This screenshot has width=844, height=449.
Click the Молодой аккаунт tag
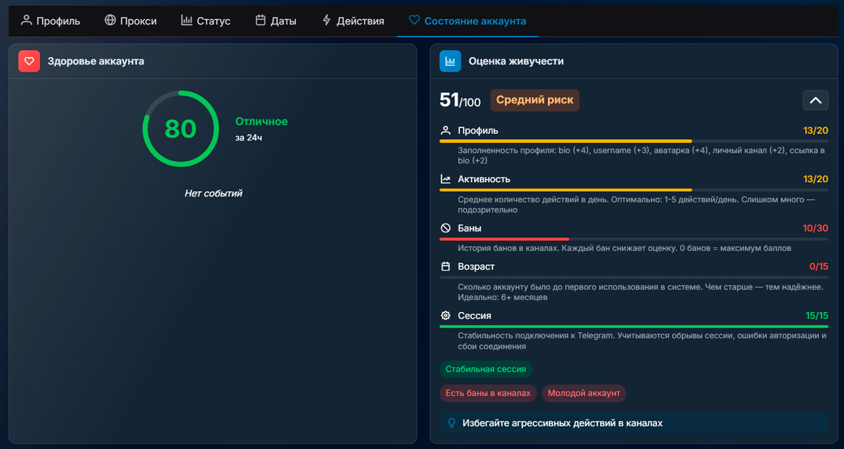pos(584,393)
